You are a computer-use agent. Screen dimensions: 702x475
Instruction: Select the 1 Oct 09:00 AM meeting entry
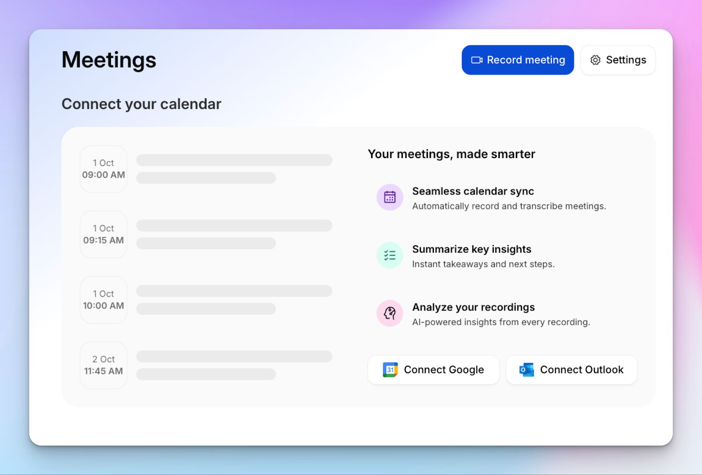click(x=103, y=169)
